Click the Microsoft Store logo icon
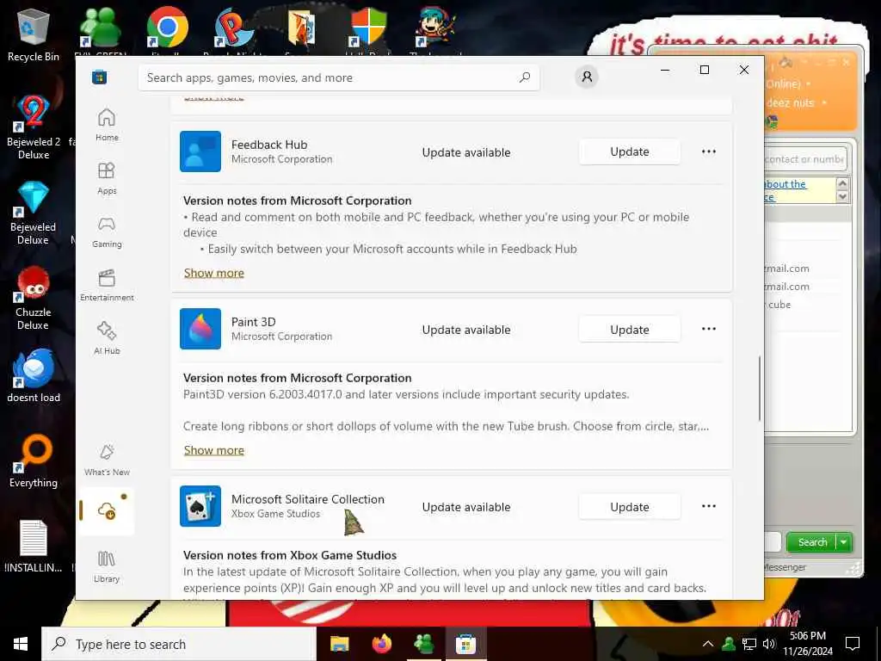 (x=100, y=77)
